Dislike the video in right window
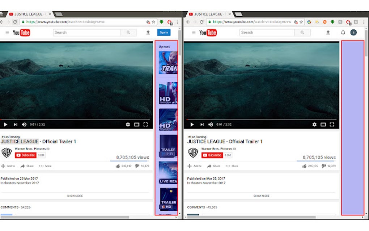 pos(323,166)
